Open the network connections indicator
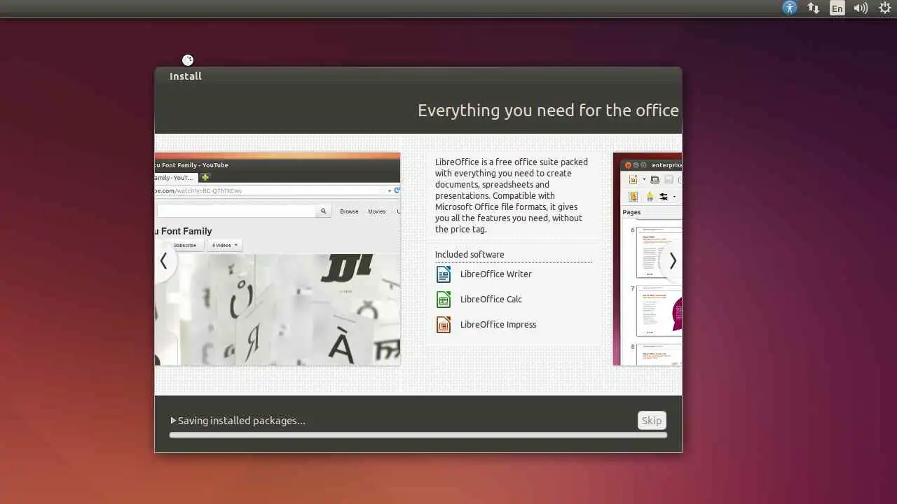897x504 pixels. pyautogui.click(x=814, y=8)
